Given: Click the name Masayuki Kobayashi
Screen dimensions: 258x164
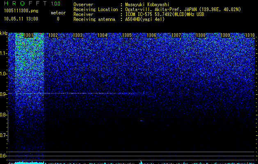Looking at the screenshot, I should 147,5.
